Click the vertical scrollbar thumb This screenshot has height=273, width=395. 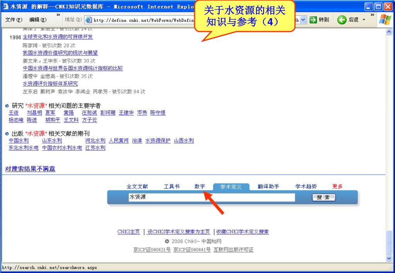coord(389,242)
